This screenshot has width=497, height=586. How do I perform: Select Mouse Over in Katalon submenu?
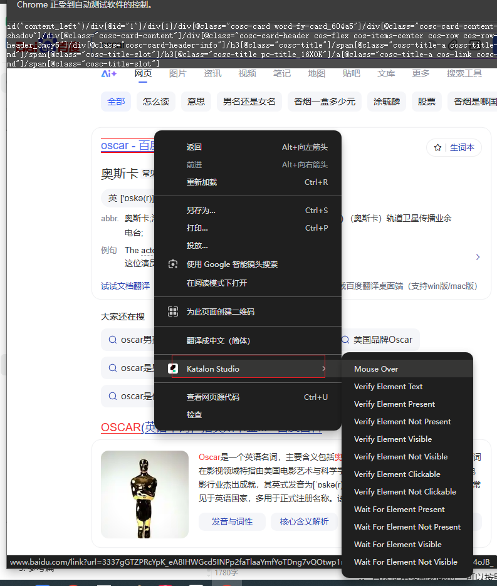tap(407, 369)
